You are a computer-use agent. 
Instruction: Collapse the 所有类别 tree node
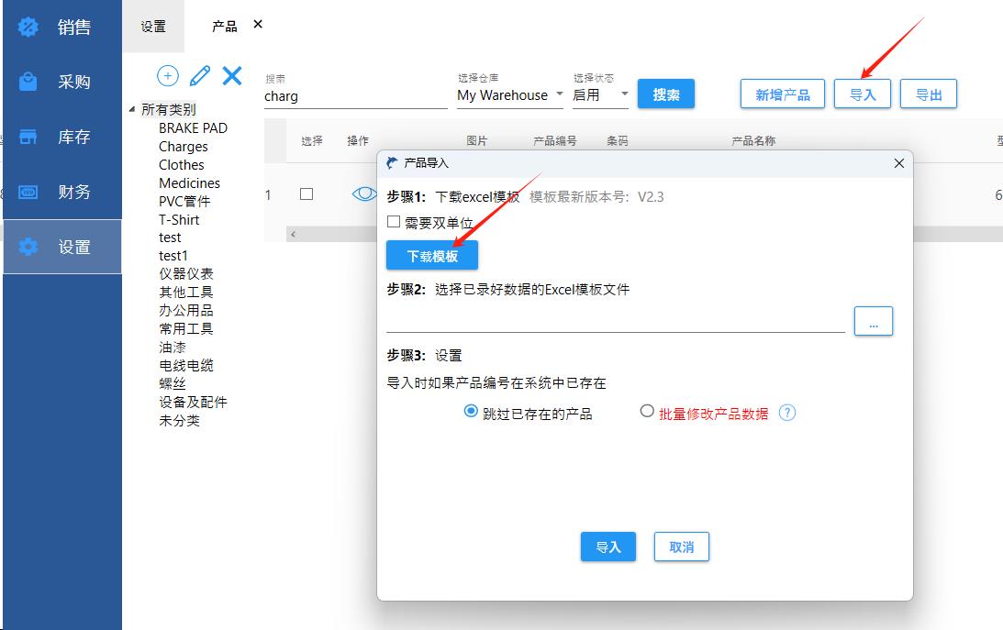pyautogui.click(x=132, y=109)
